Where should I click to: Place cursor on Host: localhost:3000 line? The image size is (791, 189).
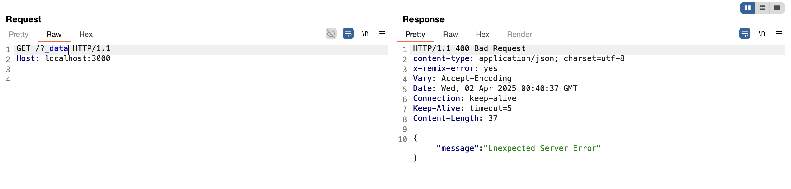click(x=63, y=59)
